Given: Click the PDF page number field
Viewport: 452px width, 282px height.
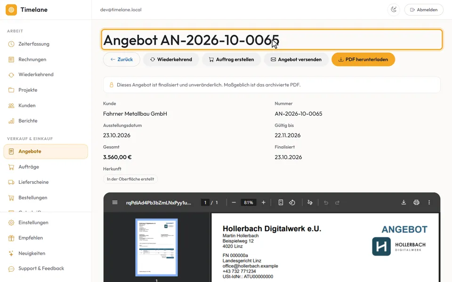Looking at the screenshot, I should click(x=205, y=203).
